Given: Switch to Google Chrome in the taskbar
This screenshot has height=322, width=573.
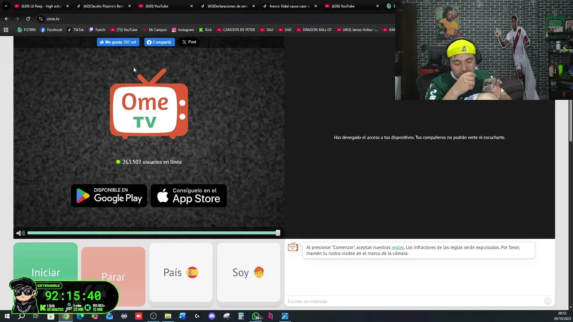Looking at the screenshot, I should 65,316.
